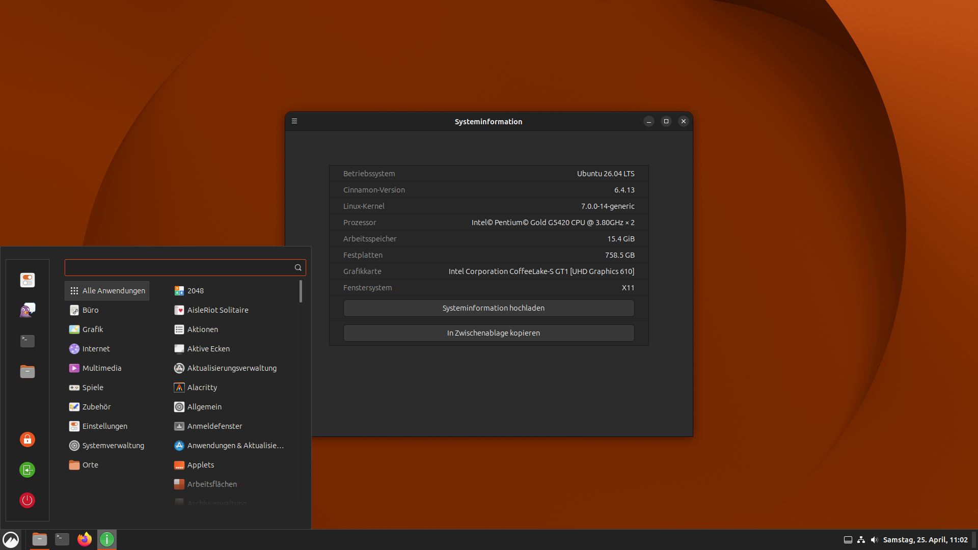The height and width of the screenshot is (550, 978).
Task: Click the network tray icon
Action: click(x=861, y=540)
